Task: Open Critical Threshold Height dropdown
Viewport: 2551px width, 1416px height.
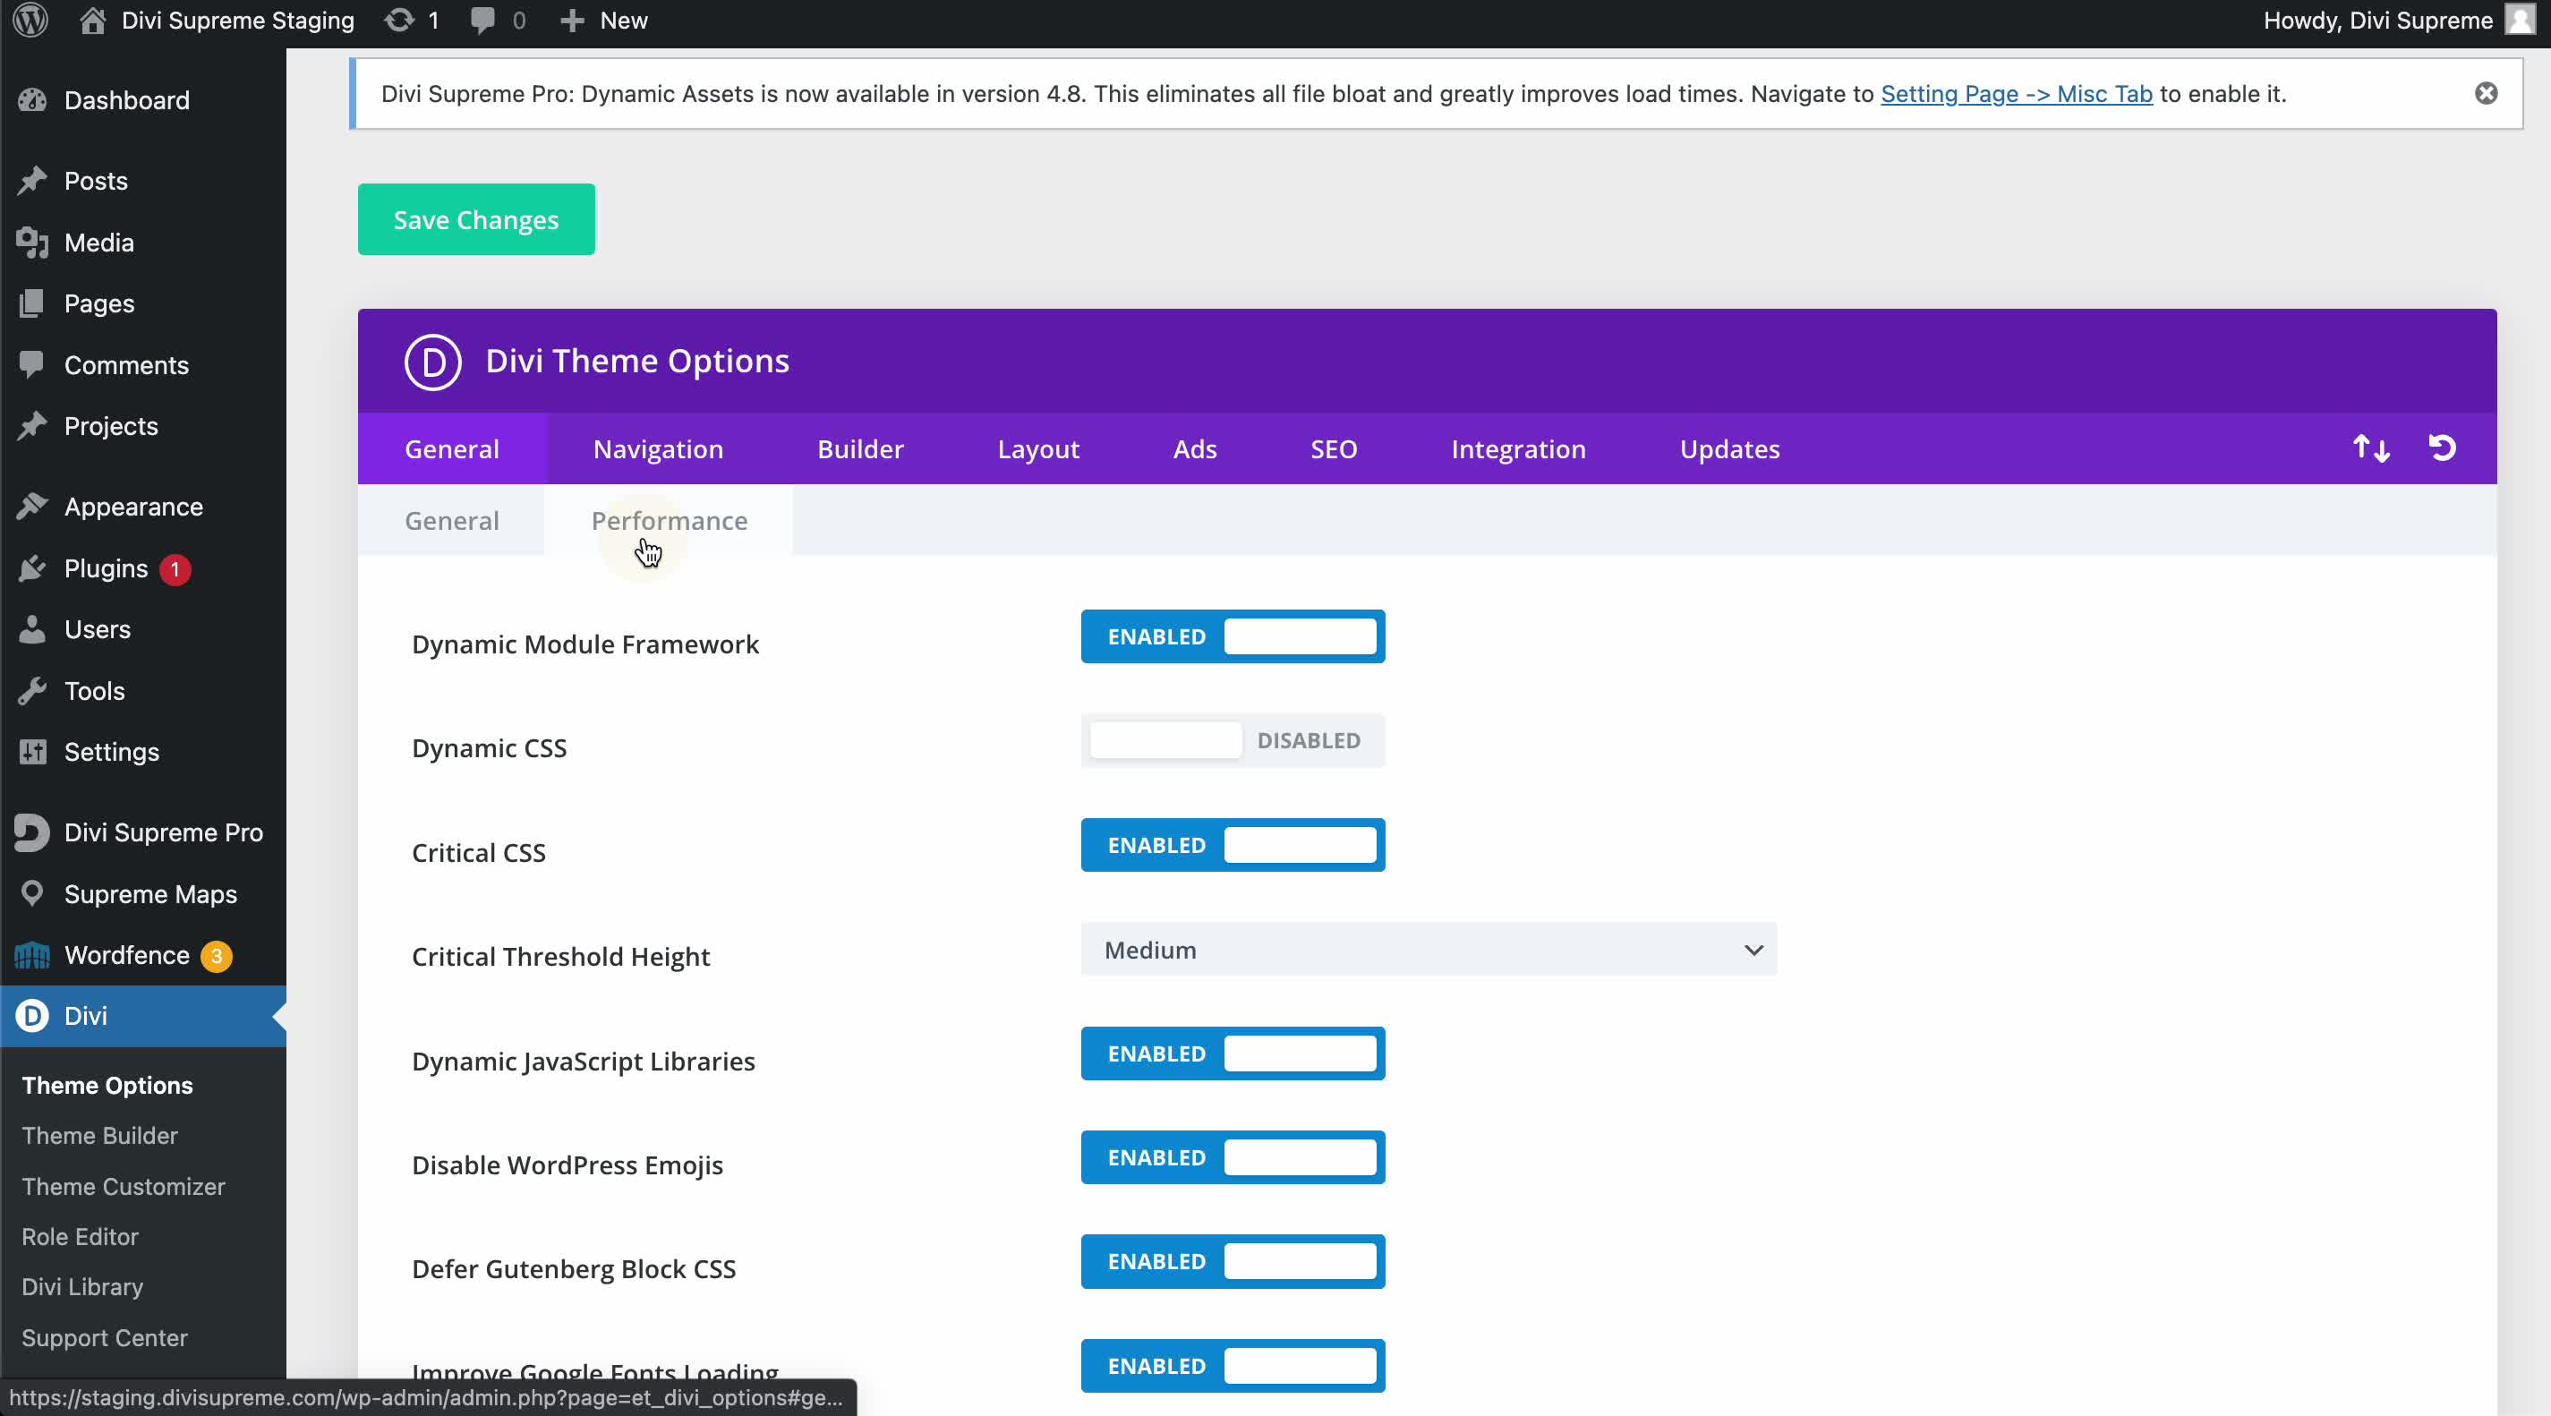Action: pos(1429,950)
